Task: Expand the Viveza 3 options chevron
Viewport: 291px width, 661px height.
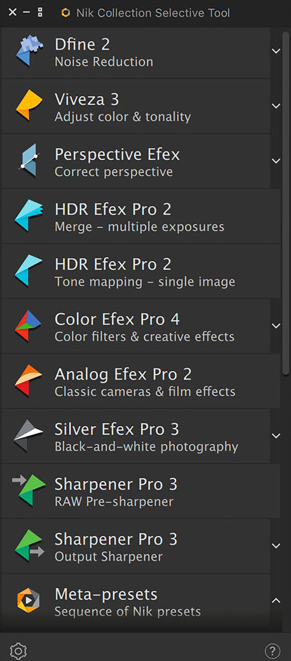Action: [276, 106]
